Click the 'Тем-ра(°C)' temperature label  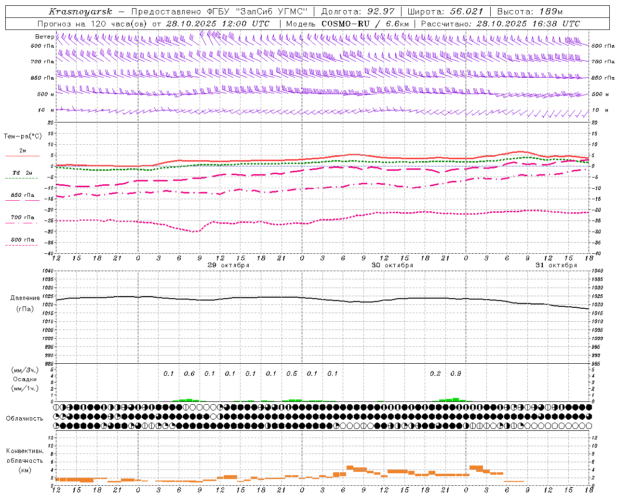pos(23,137)
